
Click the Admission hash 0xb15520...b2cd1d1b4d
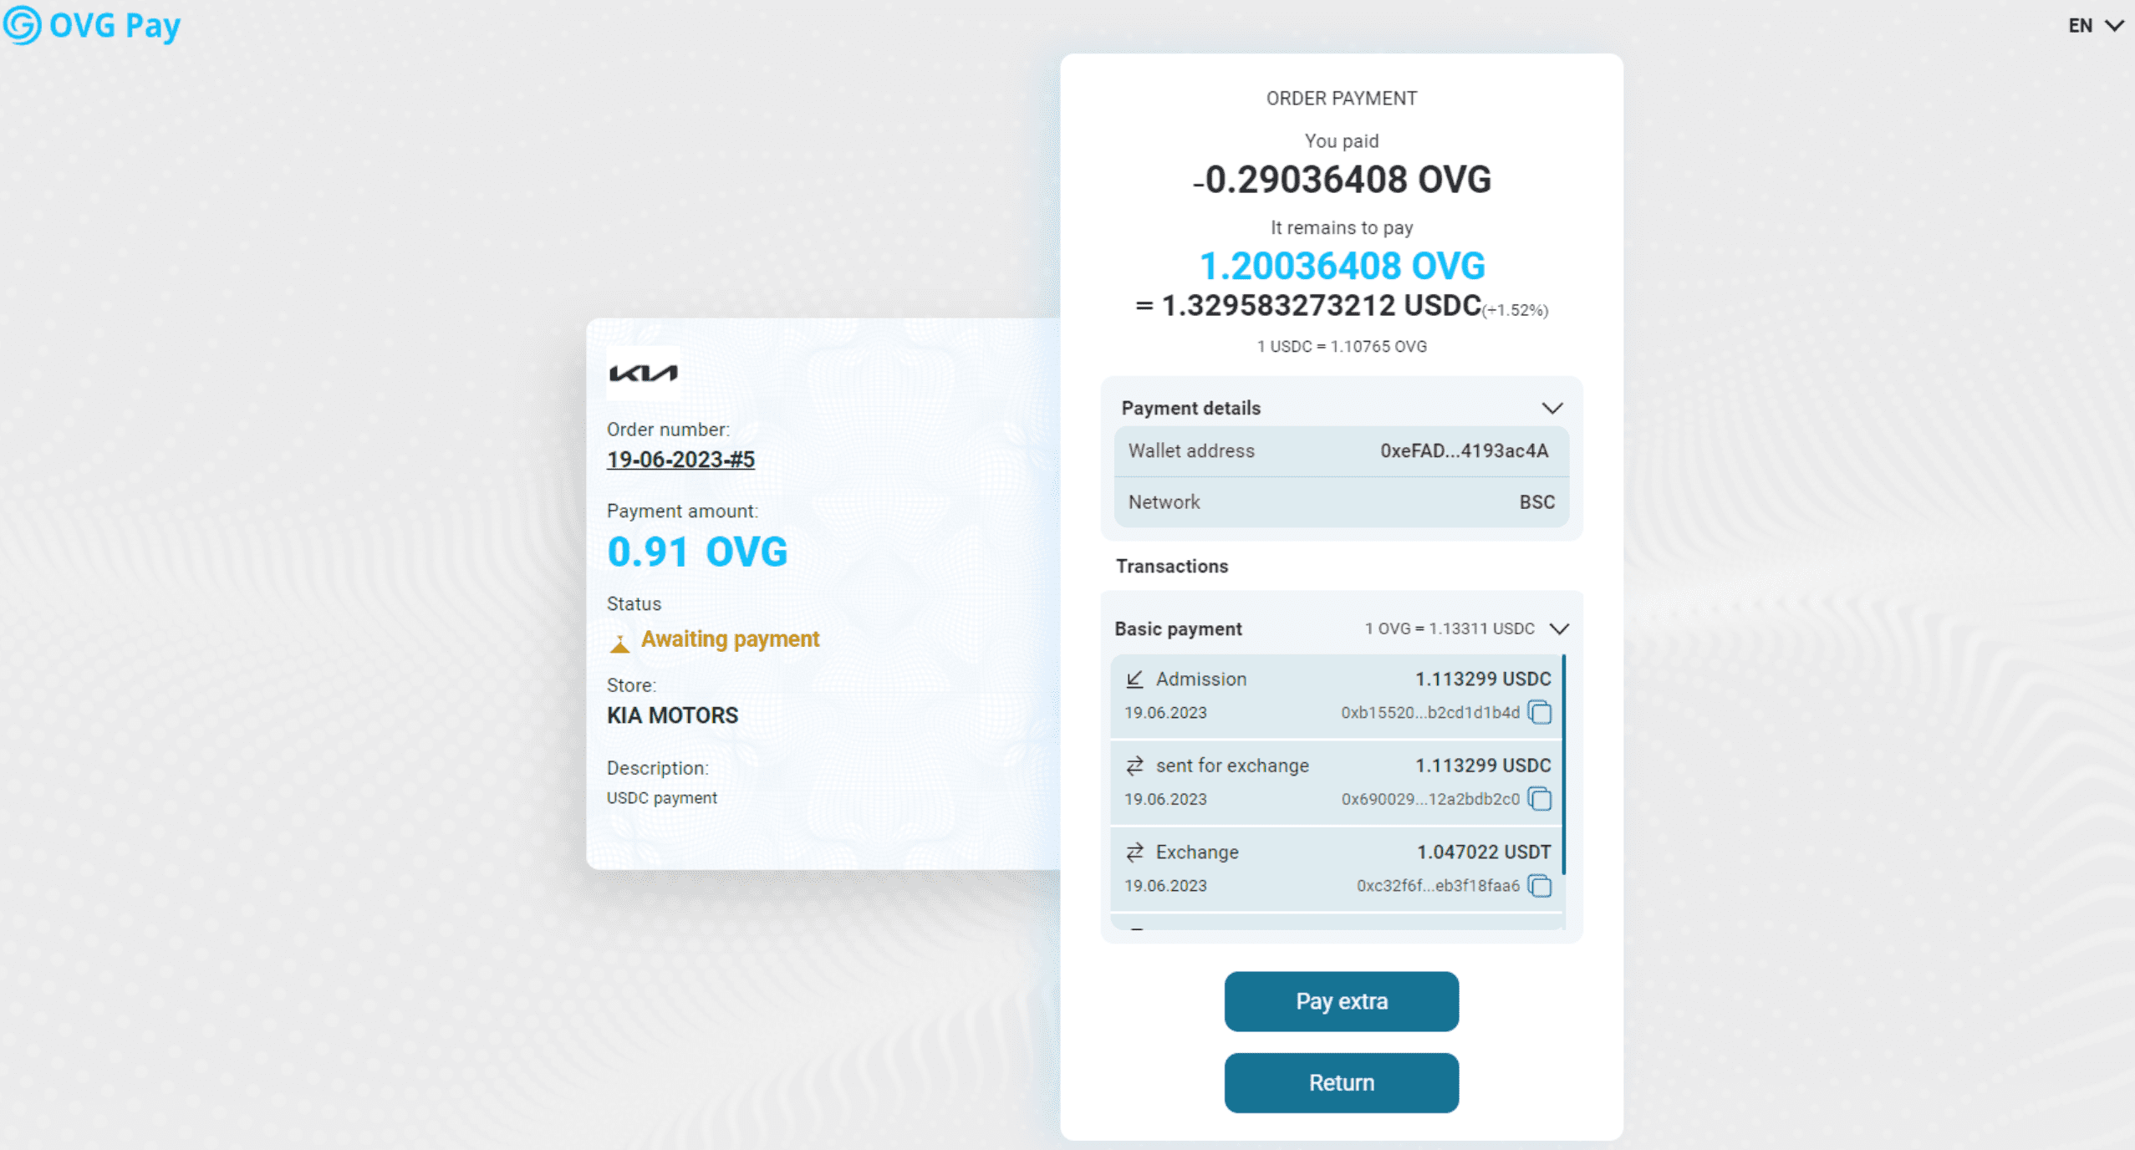click(x=1430, y=713)
